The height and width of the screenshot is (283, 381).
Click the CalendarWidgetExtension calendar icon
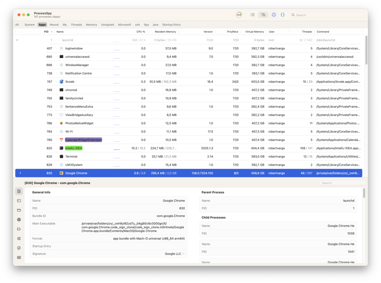pos(61,140)
